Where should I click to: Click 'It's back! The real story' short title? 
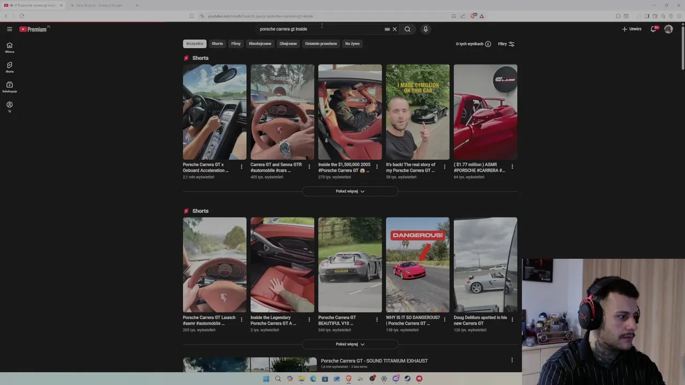pyautogui.click(x=410, y=167)
